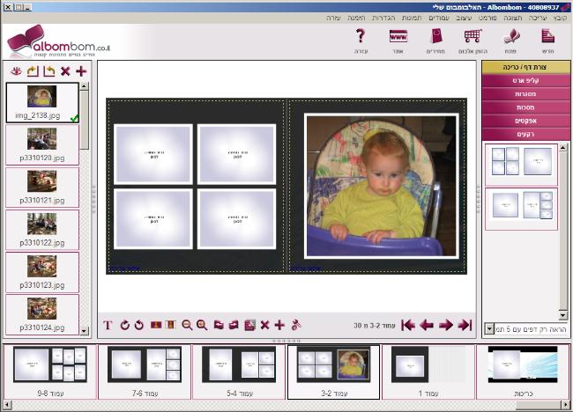Screen dimensions: 573x412
Task: Click the צורת דף / כריכה header button
Action: tap(525, 67)
